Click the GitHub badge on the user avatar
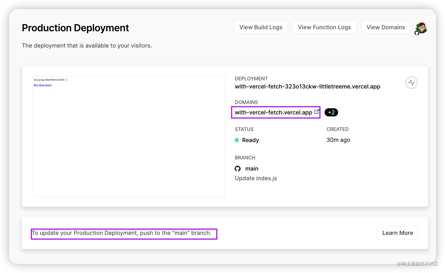445x273 pixels. [x=417, y=33]
